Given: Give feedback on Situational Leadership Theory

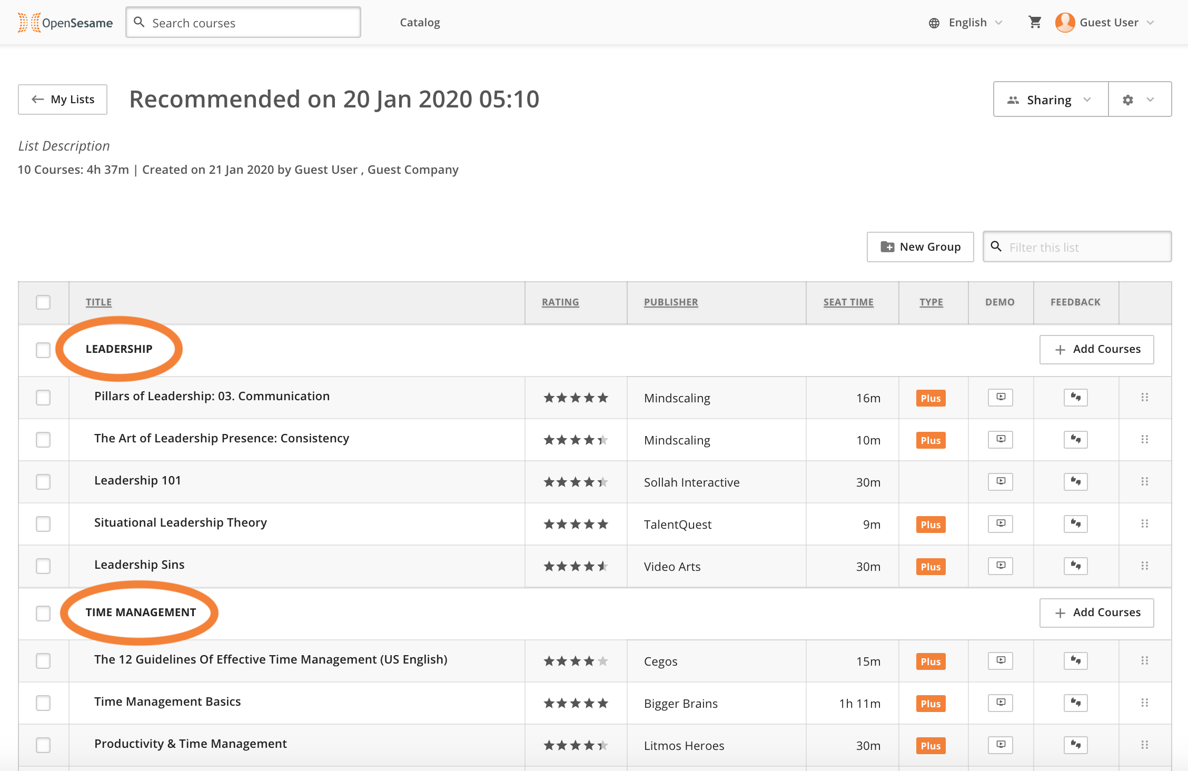Looking at the screenshot, I should (1075, 523).
